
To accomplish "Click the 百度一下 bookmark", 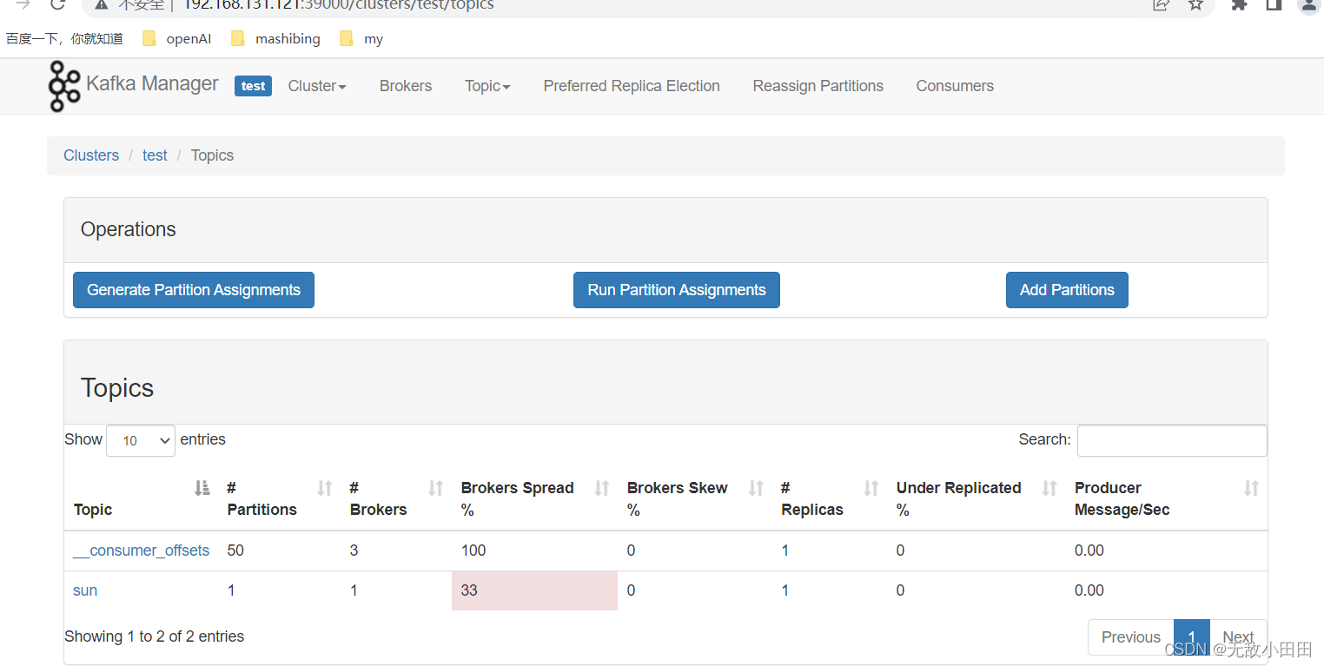I will point(64,39).
